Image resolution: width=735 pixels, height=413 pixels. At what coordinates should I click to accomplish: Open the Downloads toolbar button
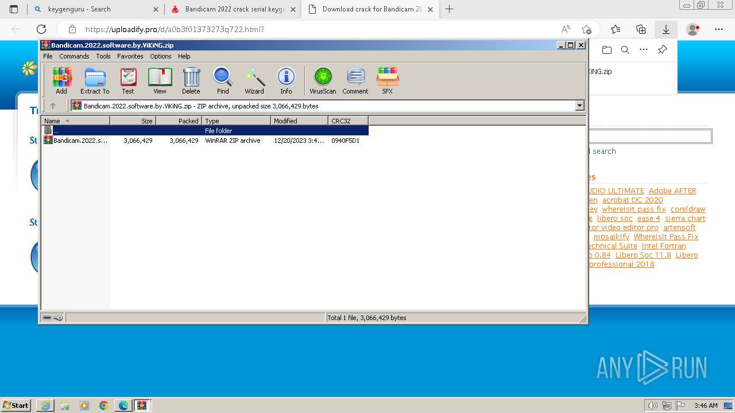tap(666, 29)
